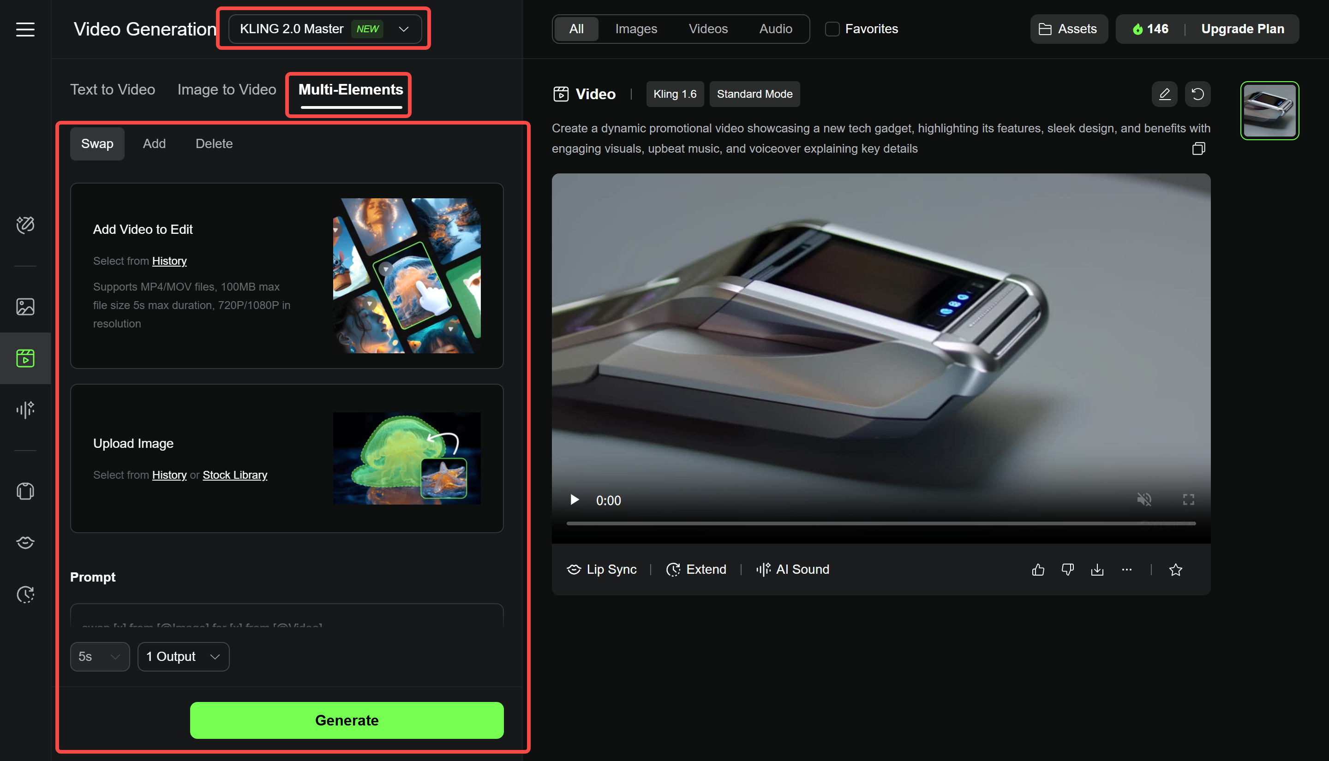Viewport: 1329px width, 761px height.
Task: Like the video with thumbs up
Action: pyautogui.click(x=1038, y=569)
